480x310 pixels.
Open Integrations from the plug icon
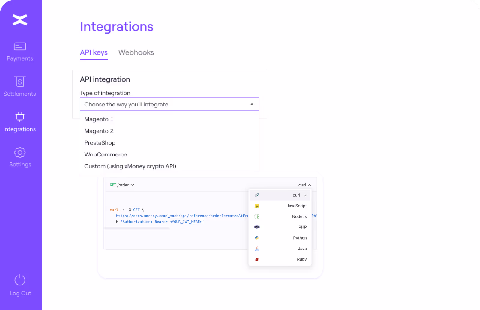[20, 117]
